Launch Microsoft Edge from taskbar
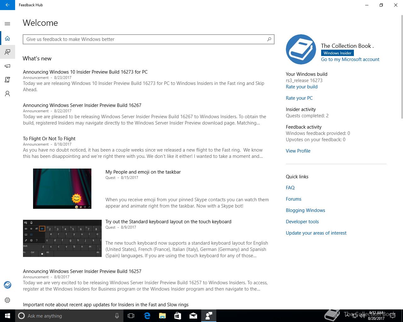 pos(147,316)
